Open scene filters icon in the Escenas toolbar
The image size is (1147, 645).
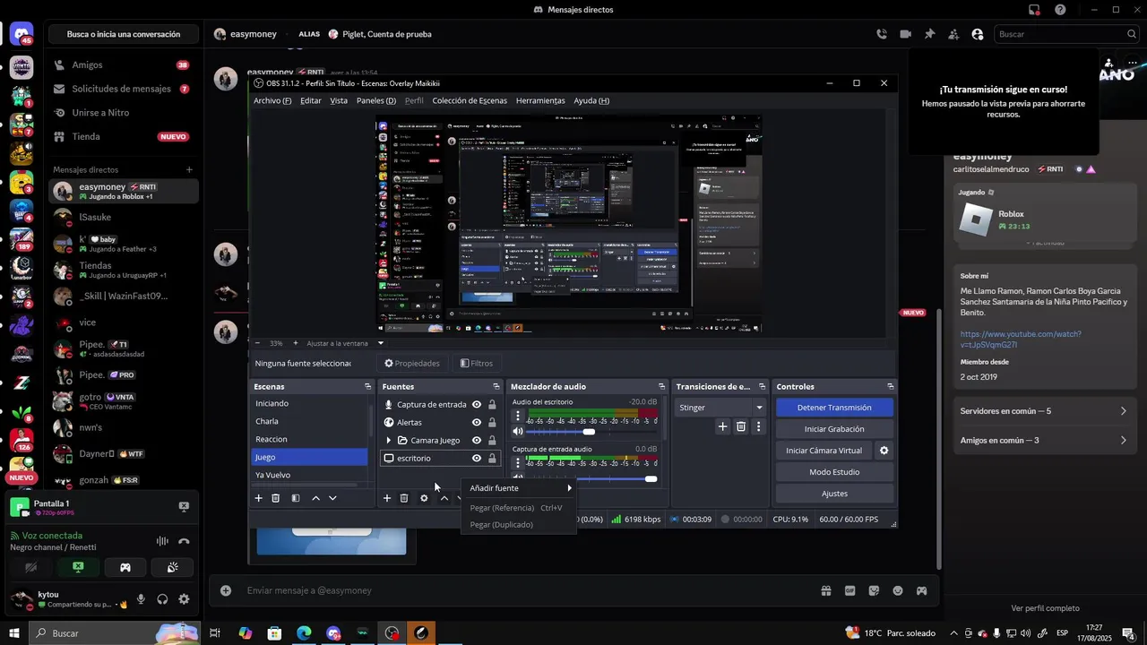coord(296,498)
